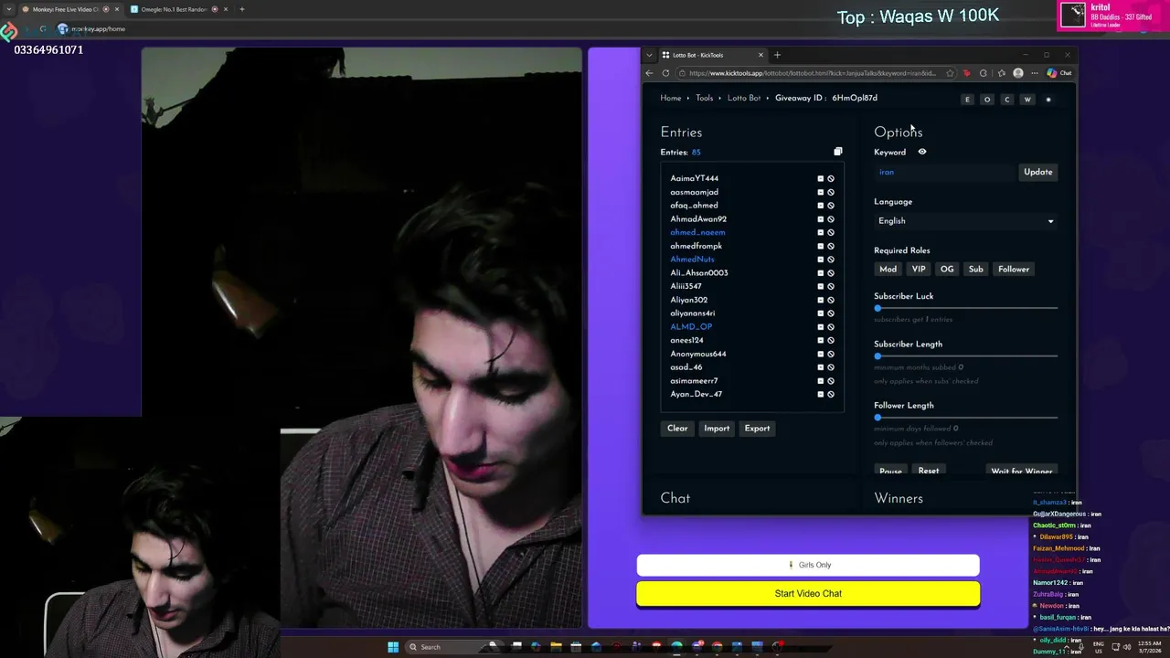Screen dimensions: 1170x658
Task: Remove Anonymous644 using minus icon
Action: pos(820,354)
